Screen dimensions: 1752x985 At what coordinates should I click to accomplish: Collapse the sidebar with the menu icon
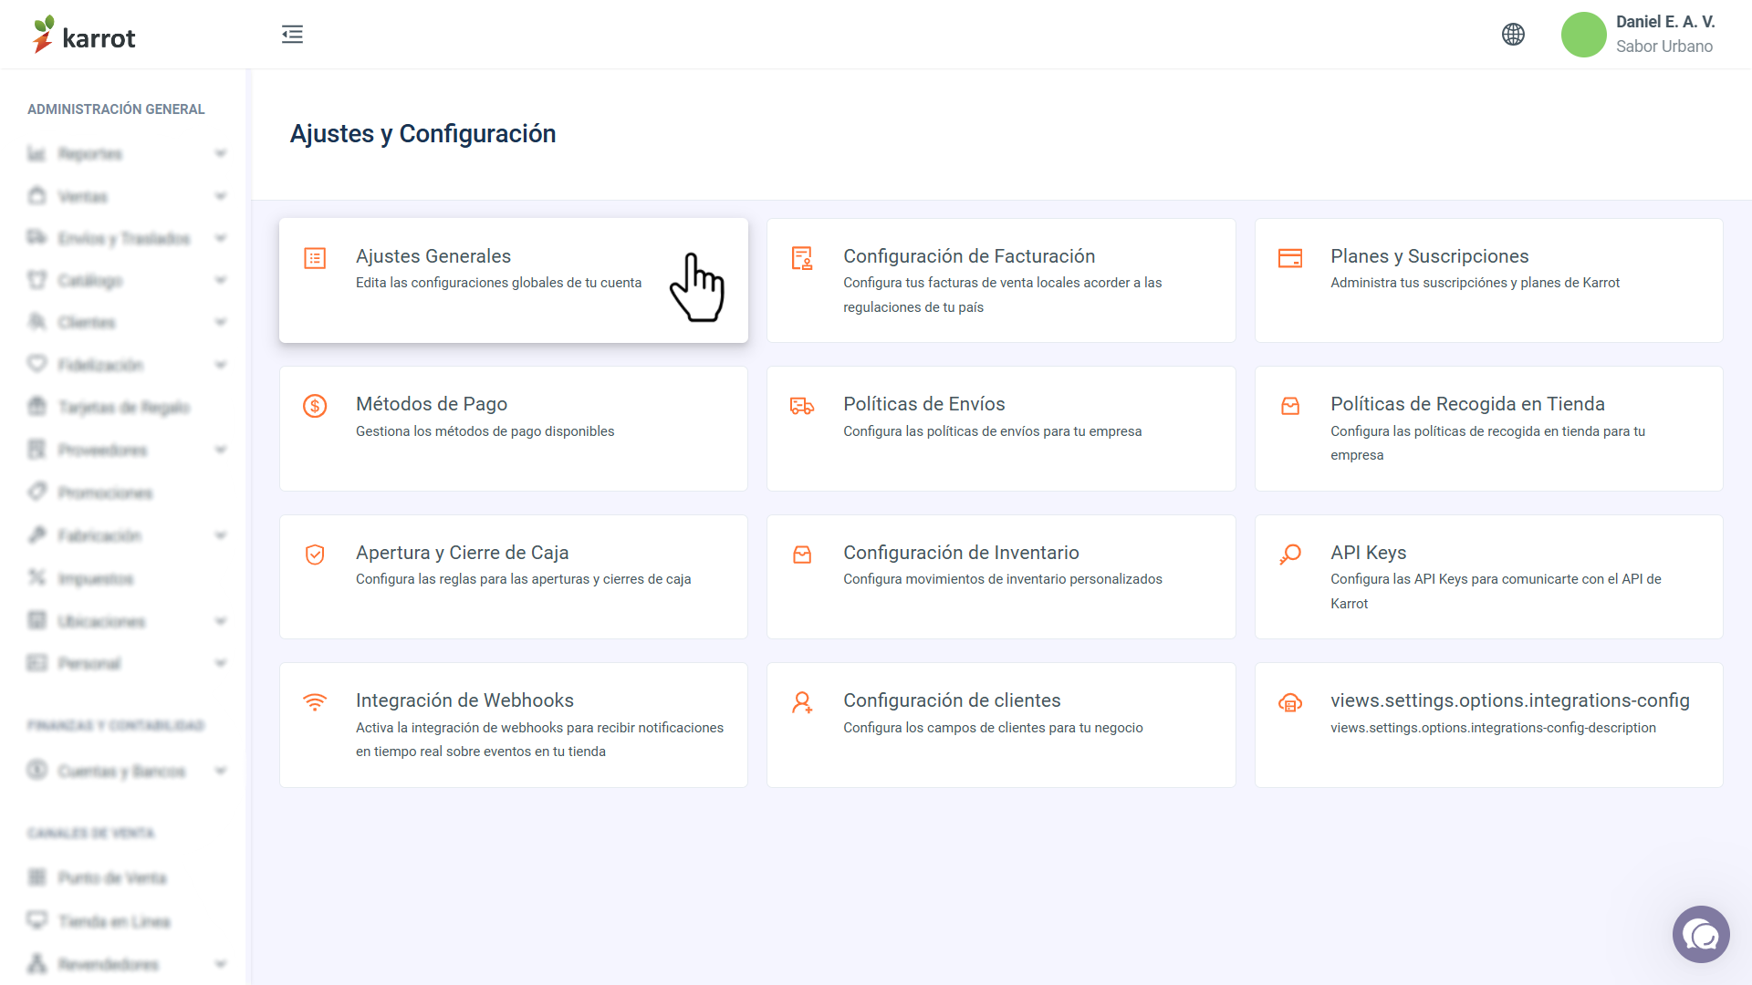(x=292, y=35)
